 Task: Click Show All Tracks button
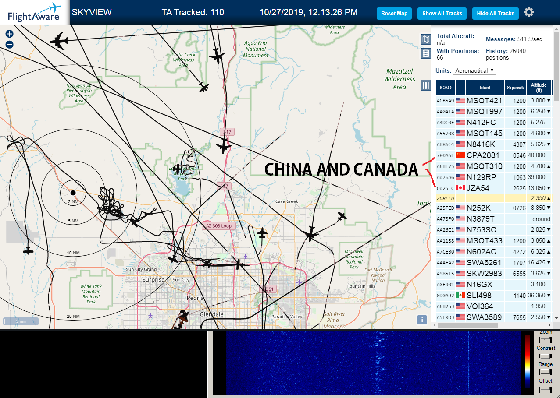[x=442, y=14]
